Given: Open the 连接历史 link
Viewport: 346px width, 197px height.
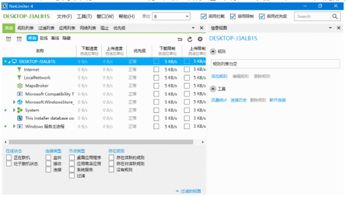Looking at the screenshot, I should click(x=239, y=100).
